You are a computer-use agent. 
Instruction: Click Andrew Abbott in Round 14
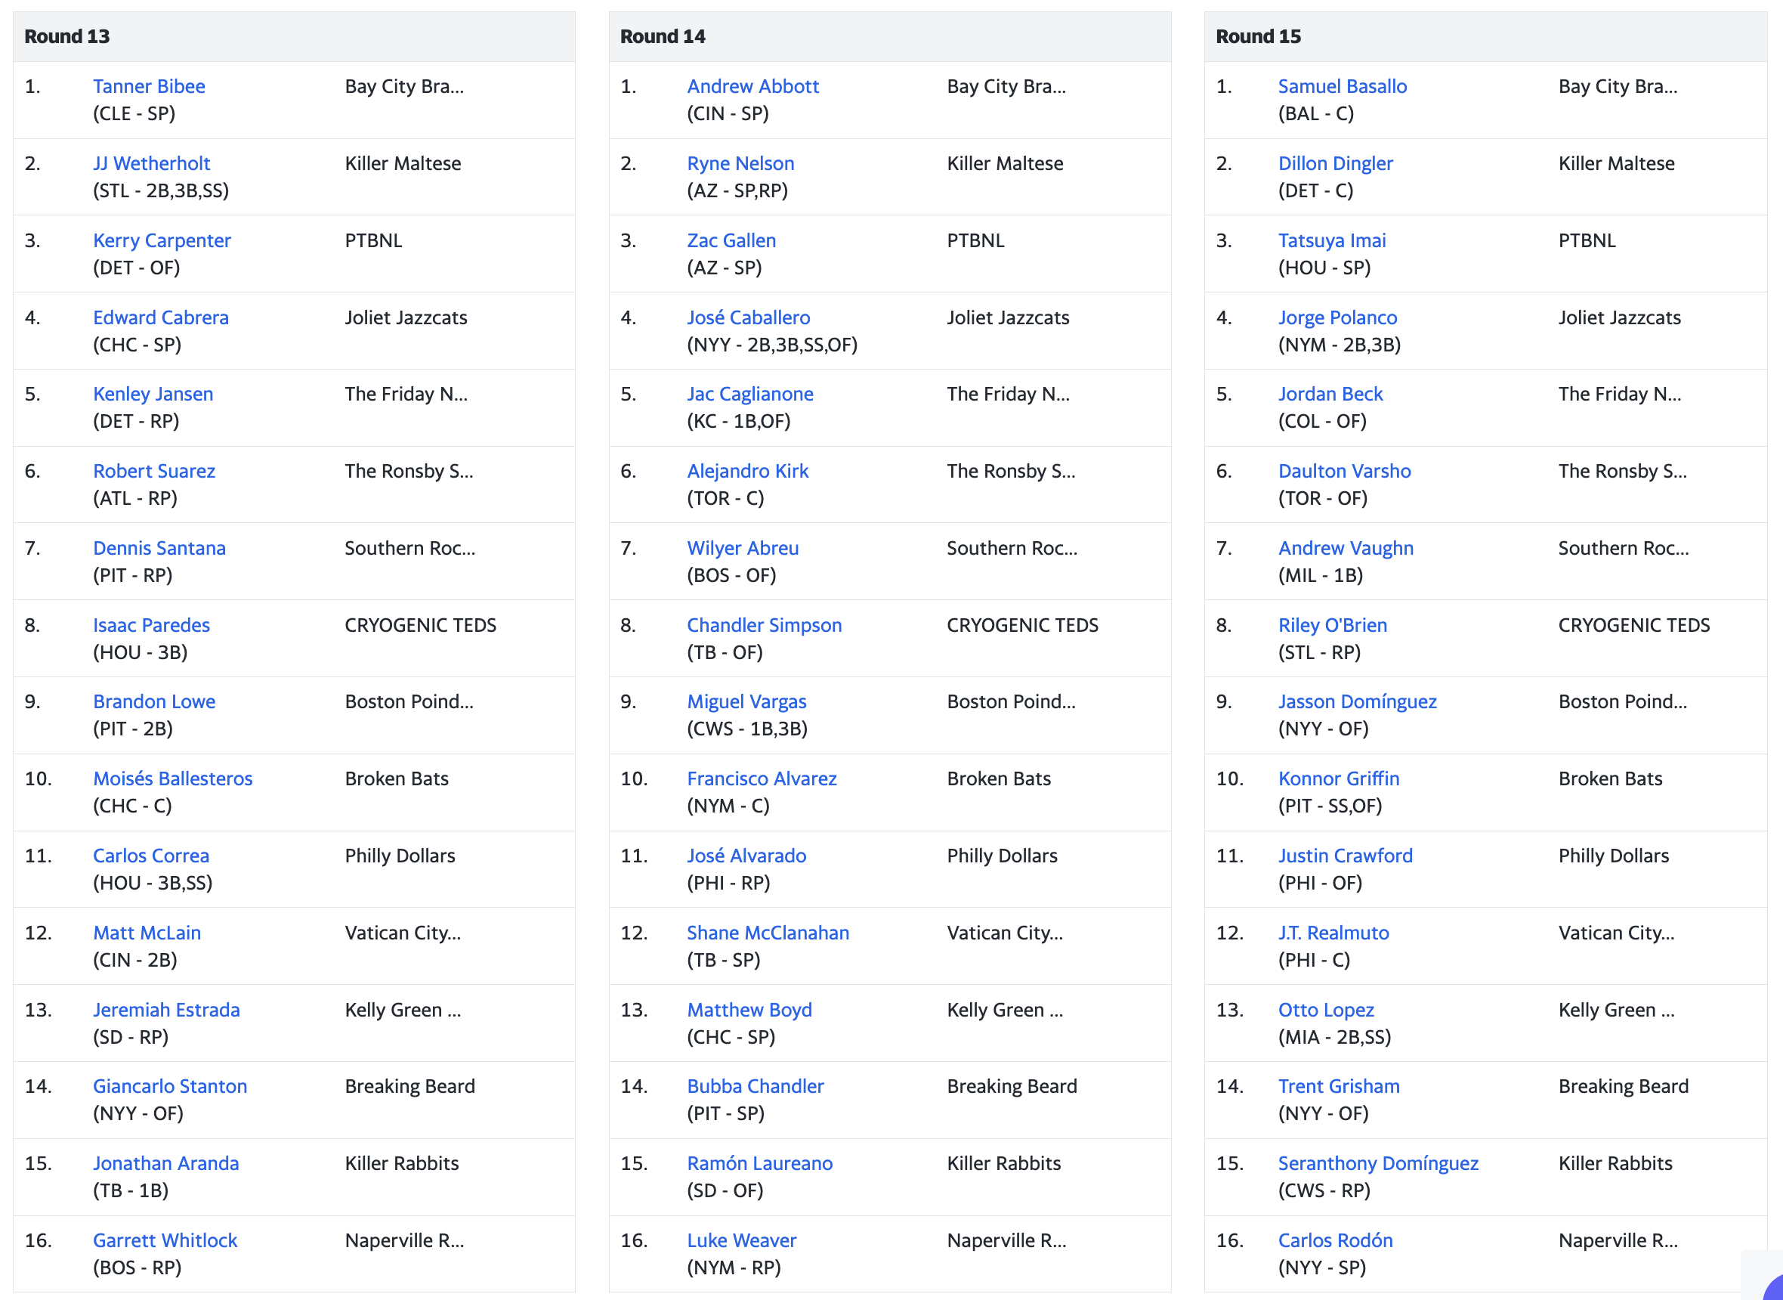[752, 85]
